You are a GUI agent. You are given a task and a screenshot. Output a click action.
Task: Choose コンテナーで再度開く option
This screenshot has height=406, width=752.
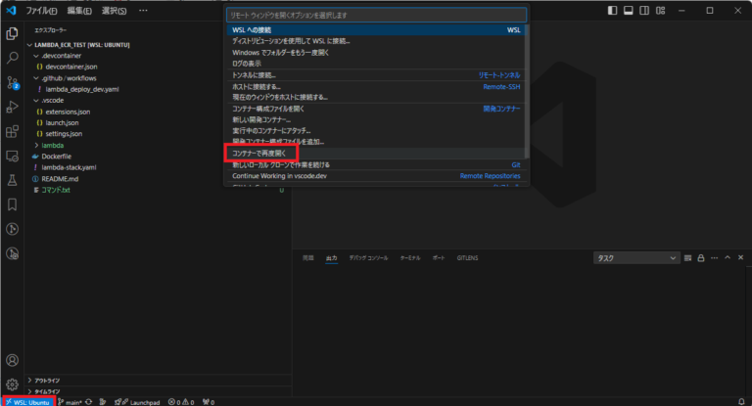pos(376,154)
